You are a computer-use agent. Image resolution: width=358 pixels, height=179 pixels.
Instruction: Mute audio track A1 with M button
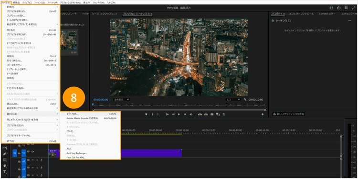pyautogui.click(x=32, y=160)
